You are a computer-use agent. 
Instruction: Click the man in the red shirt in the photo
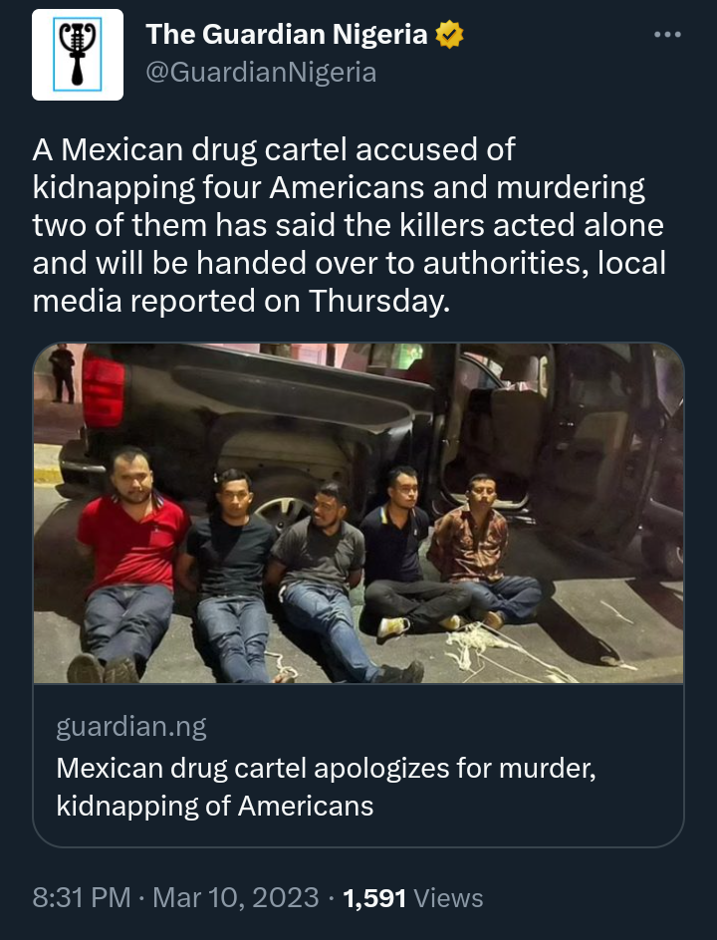(128, 564)
